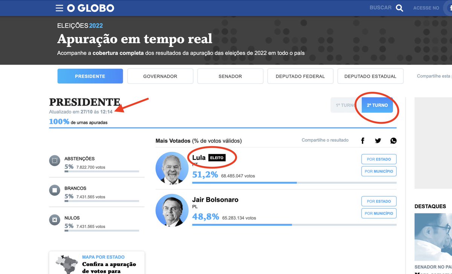Click the Brazil map thumbnail
The image size is (452, 274).
67,265
